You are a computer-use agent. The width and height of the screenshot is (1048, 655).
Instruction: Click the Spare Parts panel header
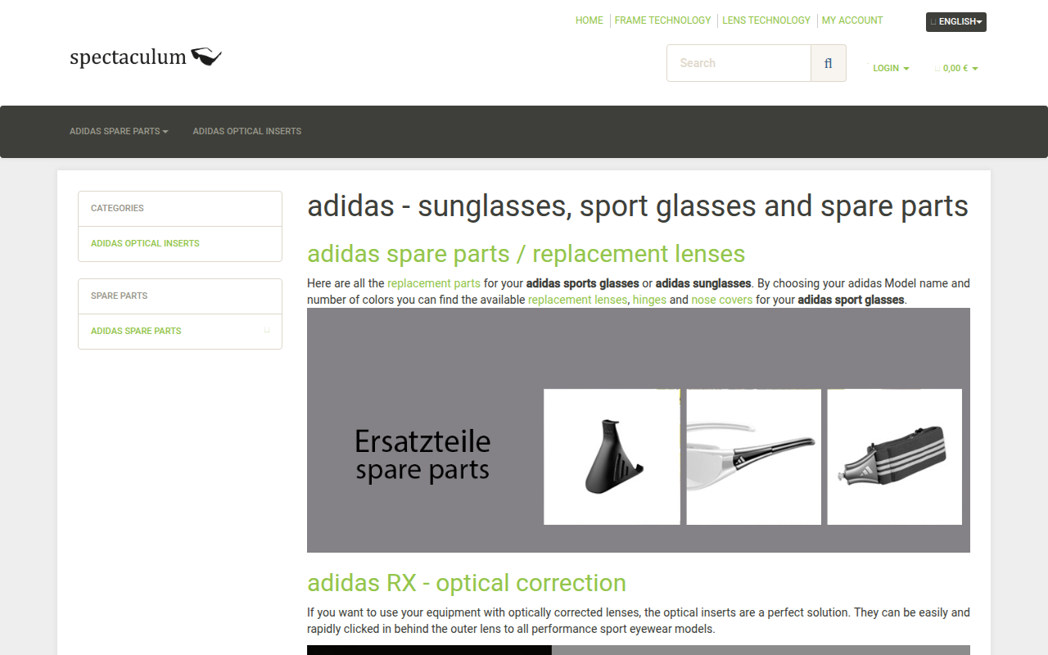tap(180, 296)
